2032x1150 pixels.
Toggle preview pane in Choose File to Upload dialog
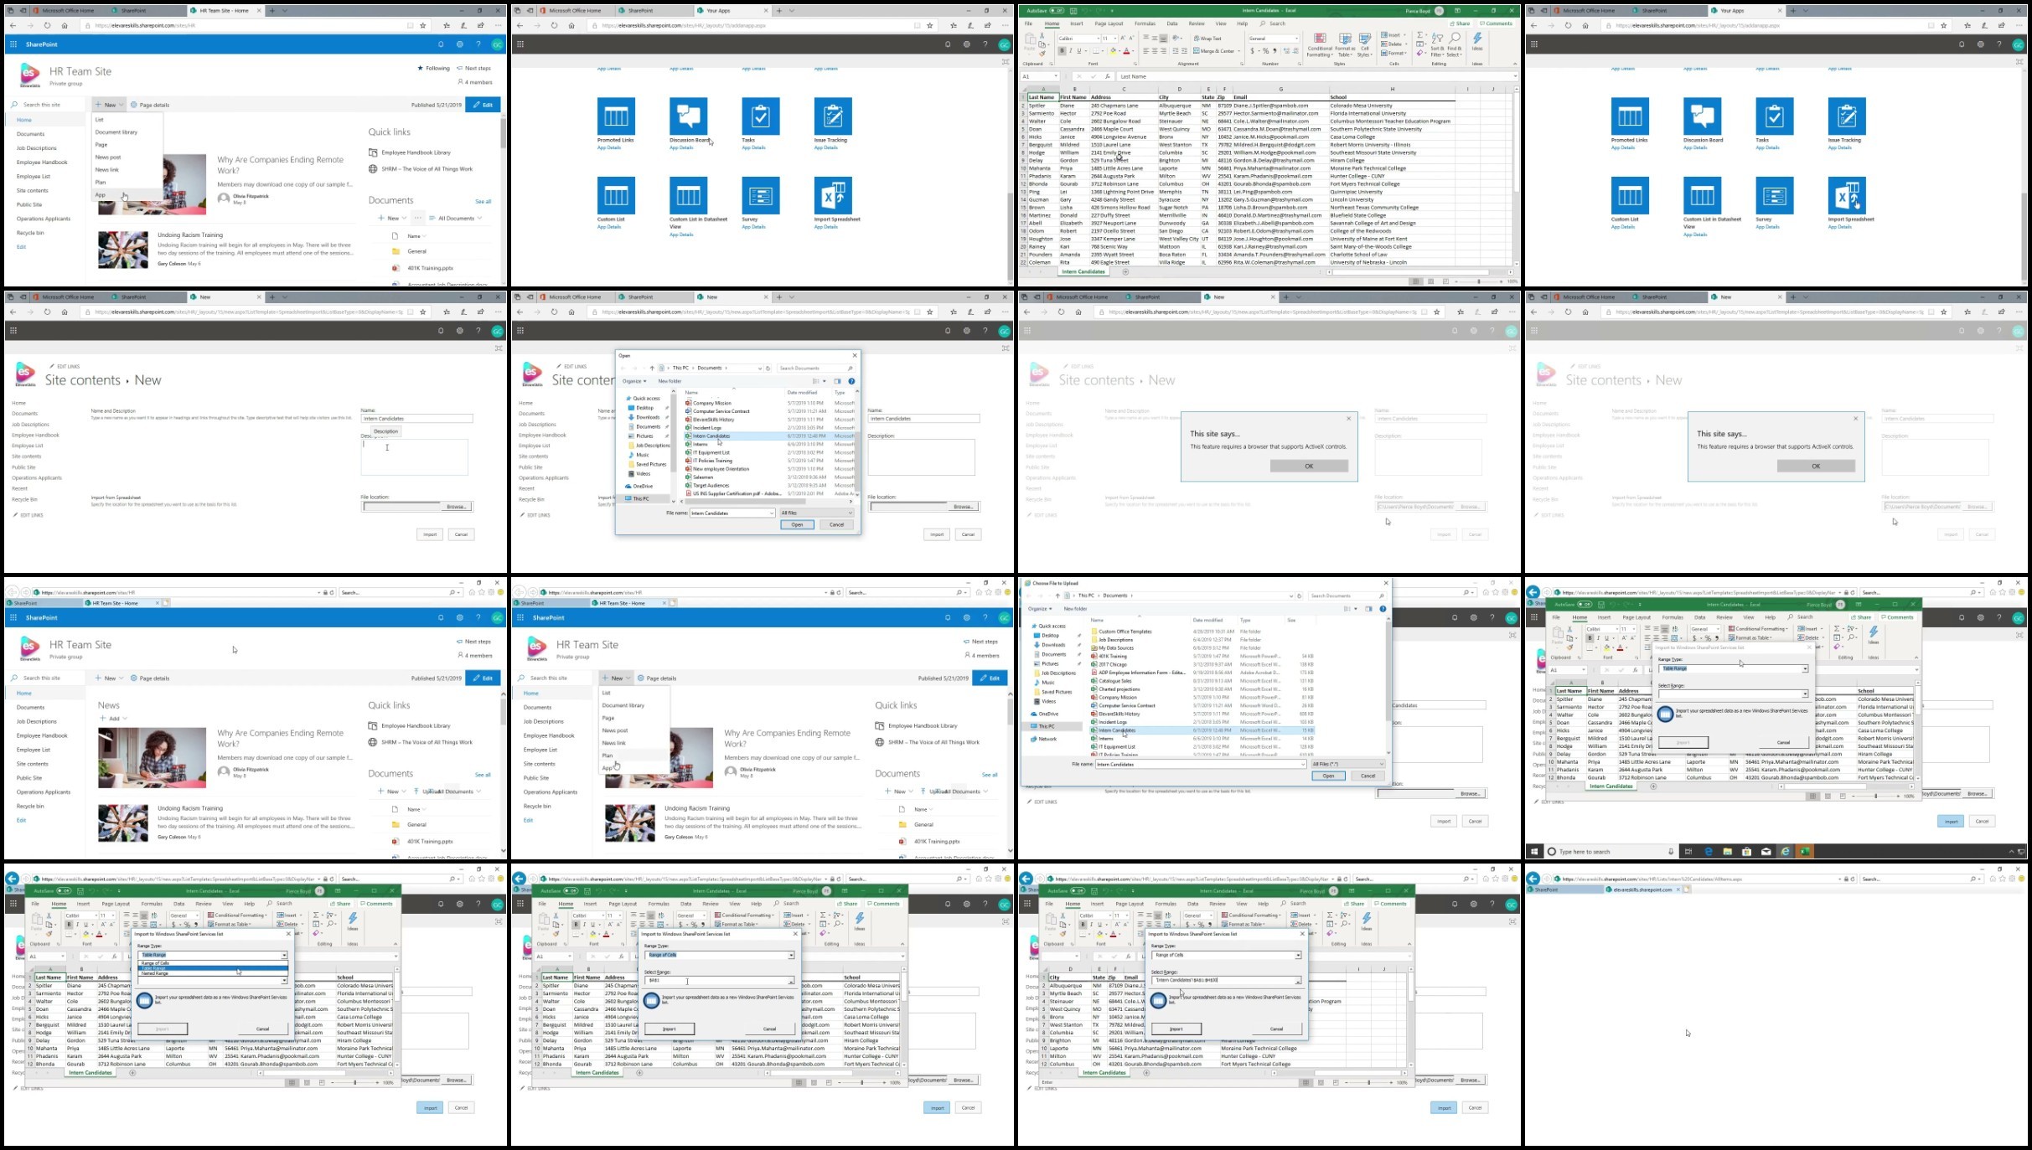[x=1368, y=609]
